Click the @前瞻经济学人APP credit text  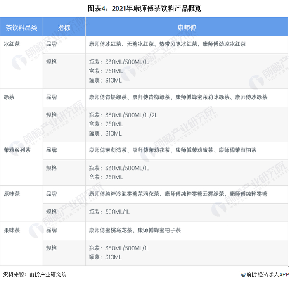[265, 274]
